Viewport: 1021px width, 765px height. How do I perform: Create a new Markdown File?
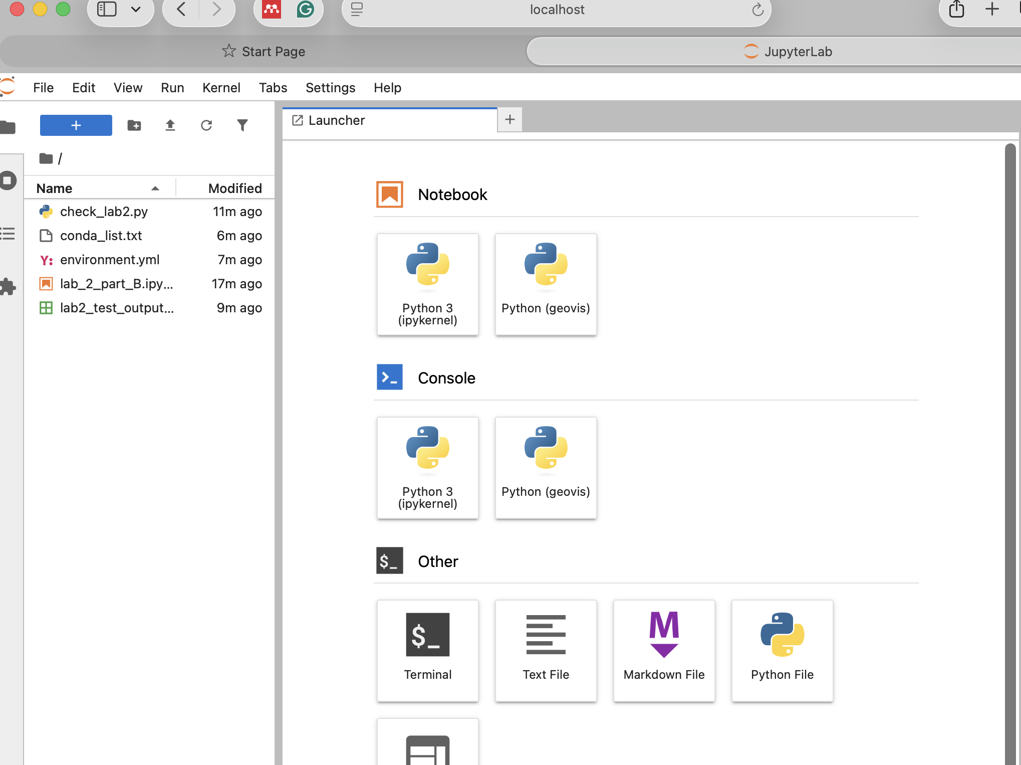[664, 650]
